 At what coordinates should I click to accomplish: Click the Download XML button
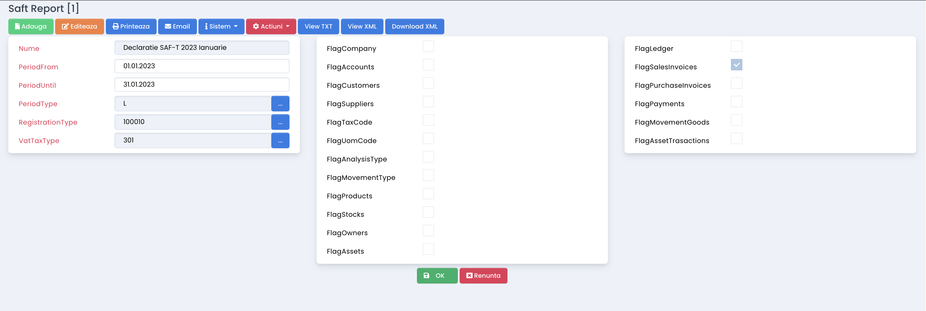[x=414, y=26]
